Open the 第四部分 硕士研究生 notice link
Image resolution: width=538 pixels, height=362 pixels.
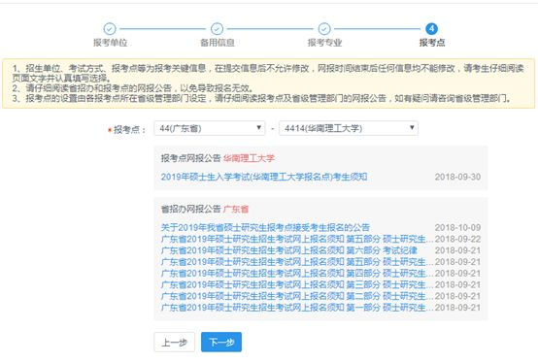(297, 274)
